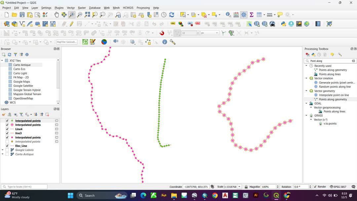This screenshot has width=357, height=201.
Task: Open the Data Source Manager icon
Action: (7, 24)
